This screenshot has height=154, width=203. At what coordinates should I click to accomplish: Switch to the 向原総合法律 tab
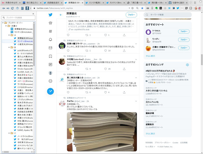53,3
